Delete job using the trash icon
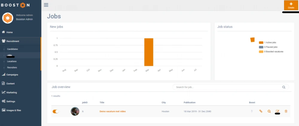Viewport: 299px width, 126px height. coord(286,111)
